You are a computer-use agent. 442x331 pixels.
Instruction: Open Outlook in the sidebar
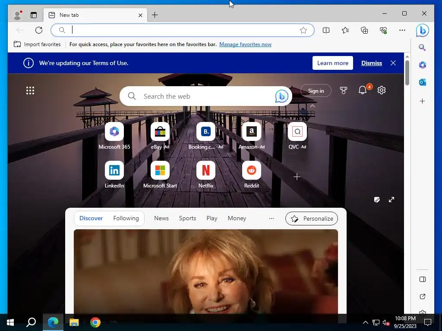click(422, 82)
